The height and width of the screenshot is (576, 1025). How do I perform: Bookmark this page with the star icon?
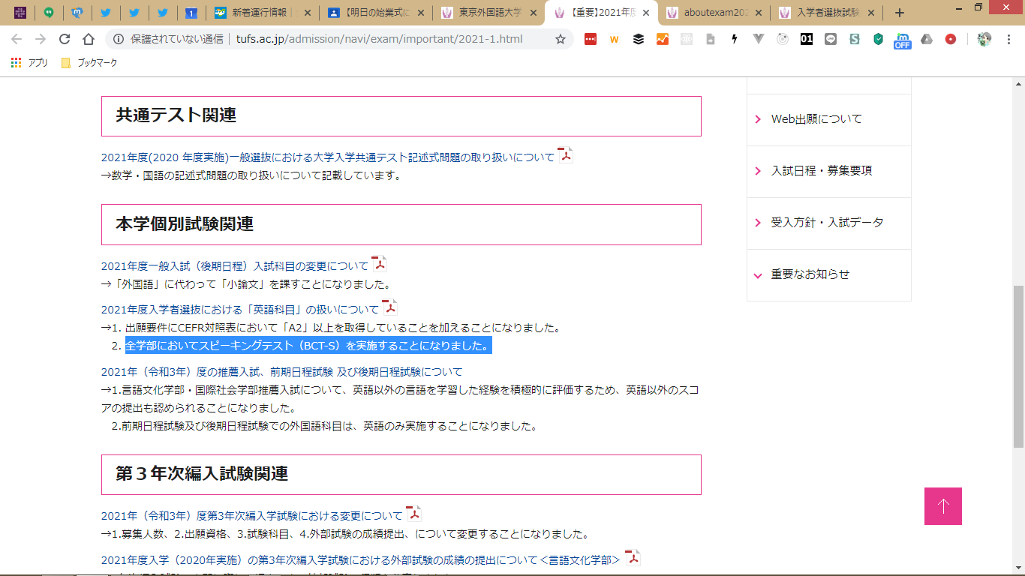(560, 40)
